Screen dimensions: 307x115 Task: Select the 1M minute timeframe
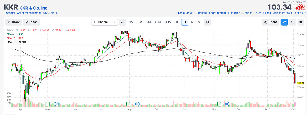131,22
